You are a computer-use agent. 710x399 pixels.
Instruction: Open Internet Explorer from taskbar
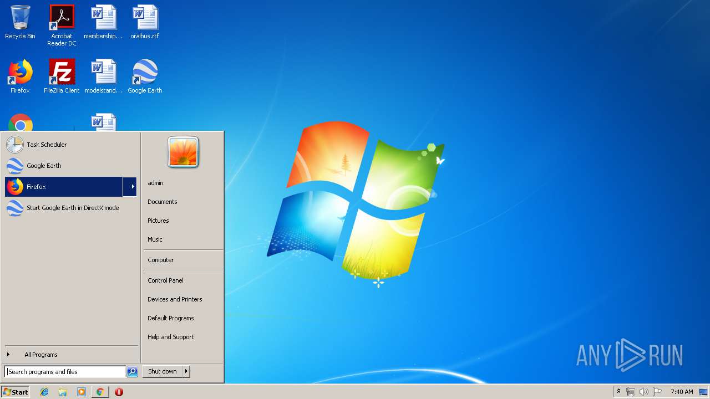44,392
